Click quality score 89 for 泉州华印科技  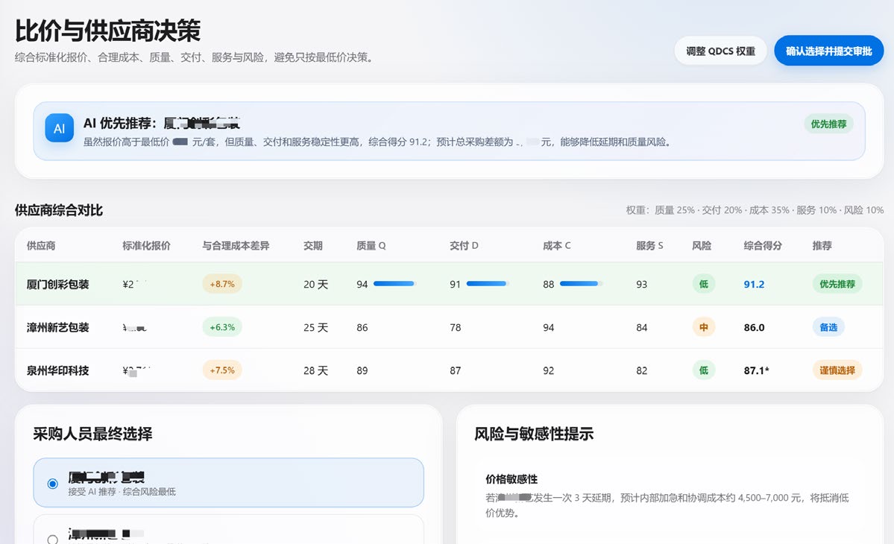tap(362, 370)
